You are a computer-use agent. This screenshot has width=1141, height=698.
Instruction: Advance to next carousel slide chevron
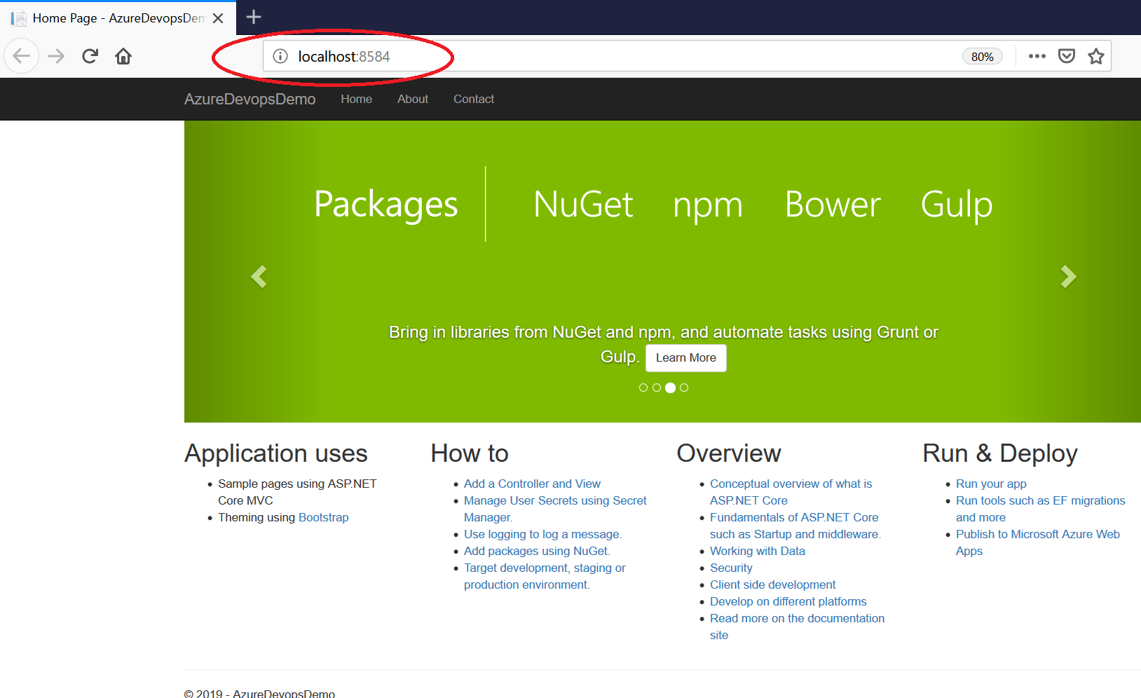tap(1067, 277)
